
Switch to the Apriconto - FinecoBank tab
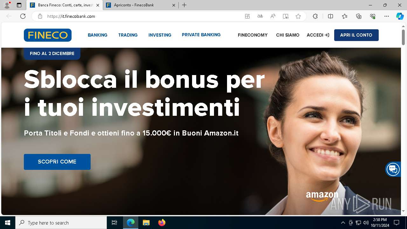[140, 5]
